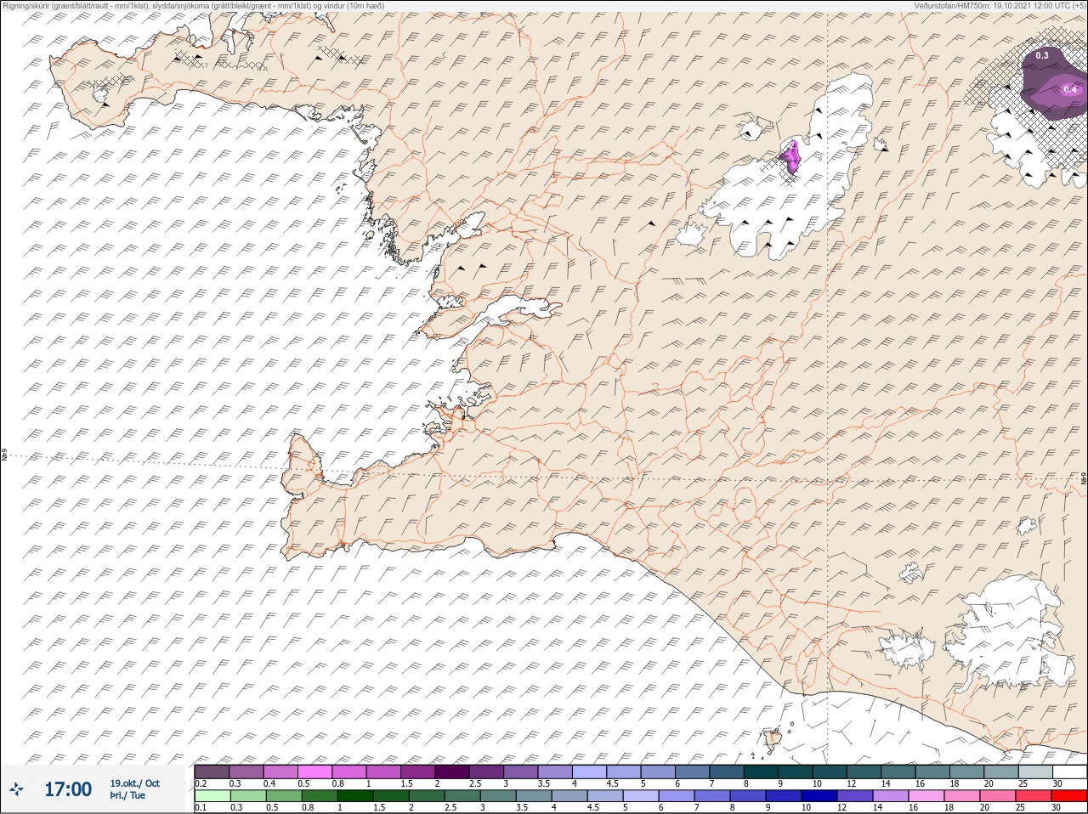The width and height of the screenshot is (1088, 814).
Task: Click the 0.3 precipitation value label on the map
Action: pos(1042,55)
